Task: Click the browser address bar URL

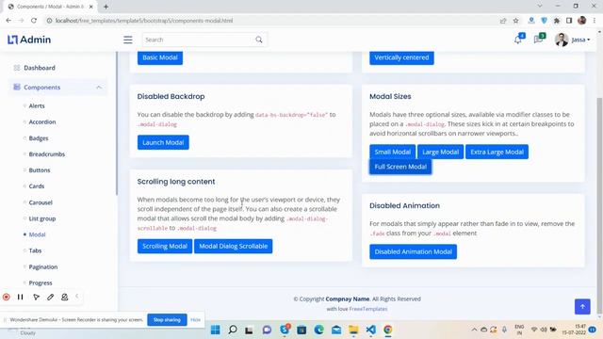Action: tap(144, 21)
